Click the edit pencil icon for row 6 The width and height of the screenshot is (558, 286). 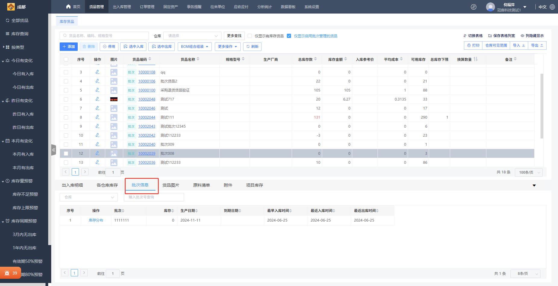[x=97, y=99]
